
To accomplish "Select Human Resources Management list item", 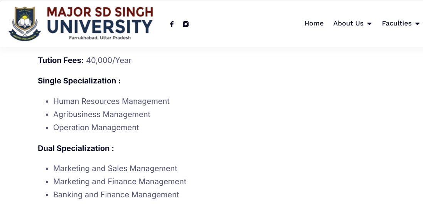I will click(x=111, y=101).
